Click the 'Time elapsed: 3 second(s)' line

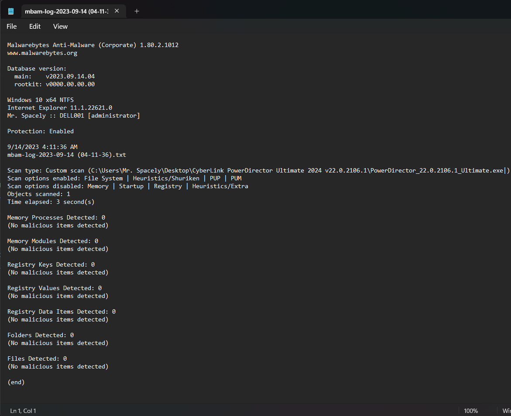(x=51, y=202)
